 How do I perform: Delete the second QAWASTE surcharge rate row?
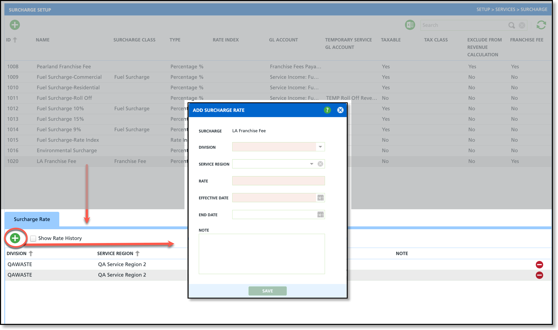pyautogui.click(x=539, y=275)
